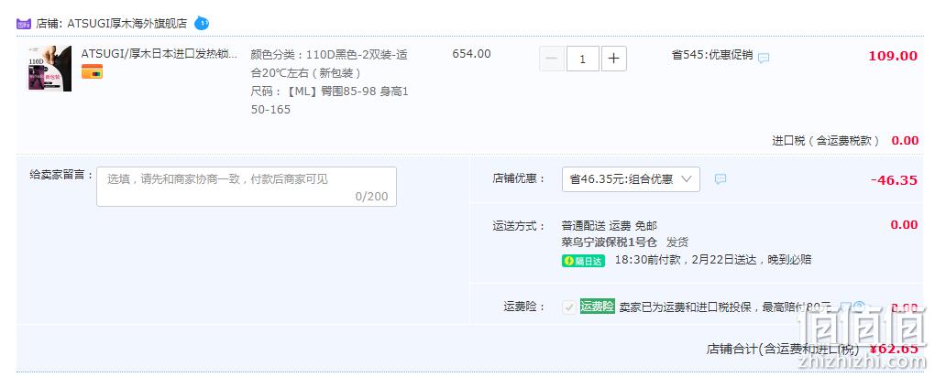Open the ATSUGI product title link

click(159, 54)
